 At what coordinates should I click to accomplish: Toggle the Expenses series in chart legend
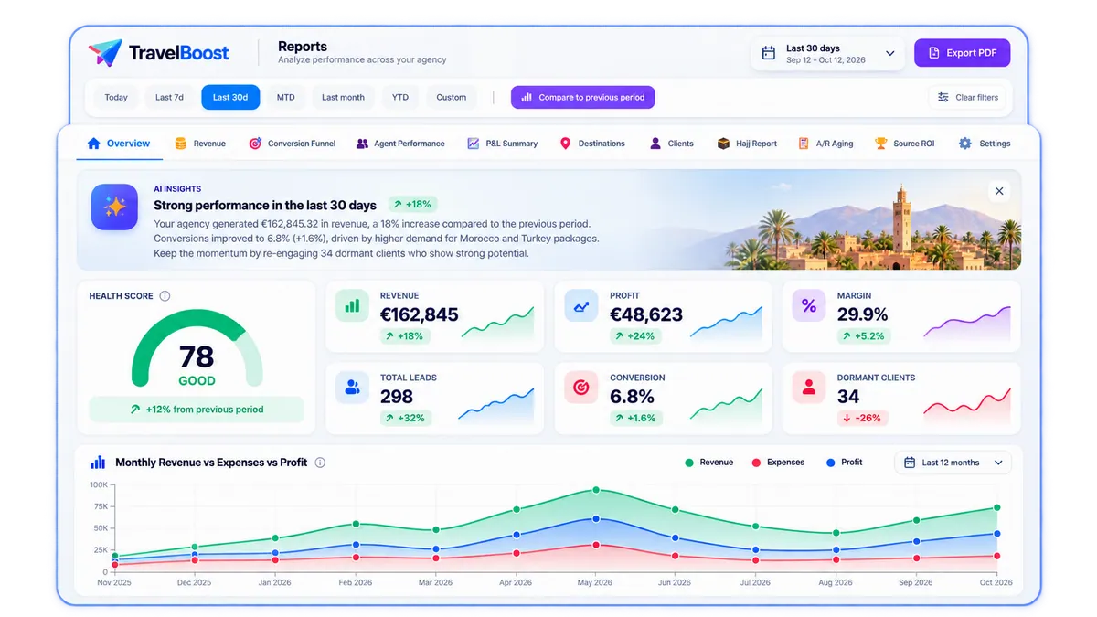coord(778,463)
